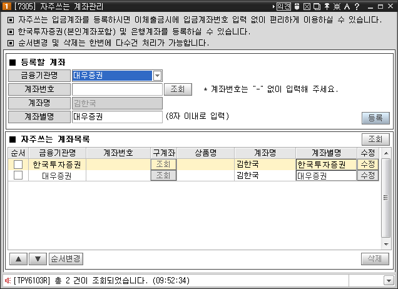The image size is (398, 289).
Task: Click the TPY6103R status bar message
Action: pyautogui.click(x=101, y=281)
